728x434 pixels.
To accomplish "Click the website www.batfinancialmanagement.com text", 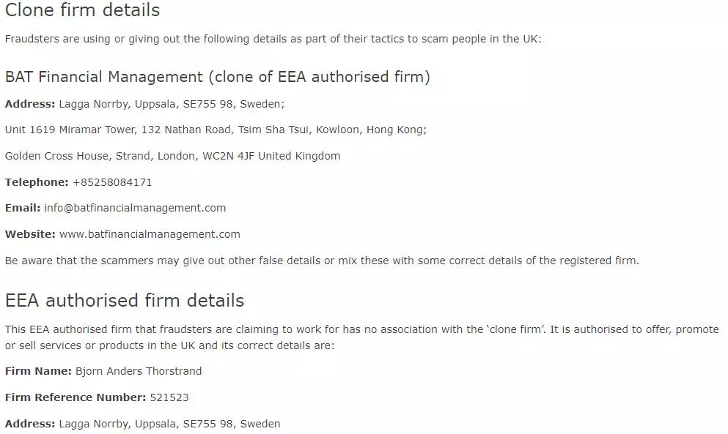I will tap(150, 234).
